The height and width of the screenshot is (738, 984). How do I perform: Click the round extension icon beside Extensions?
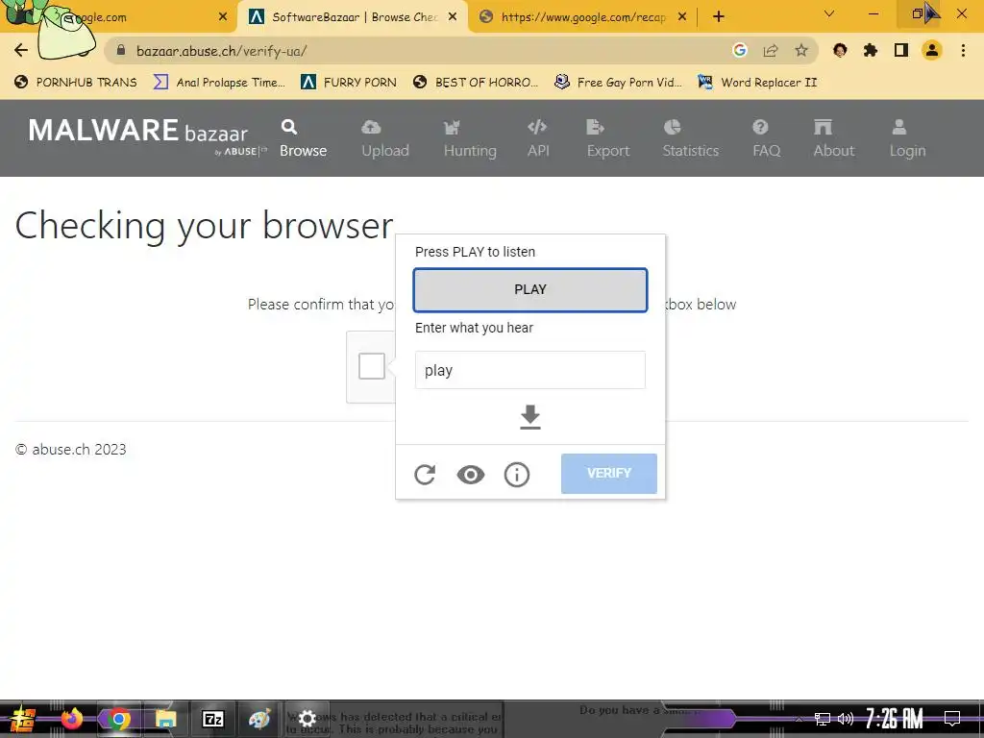click(x=840, y=50)
